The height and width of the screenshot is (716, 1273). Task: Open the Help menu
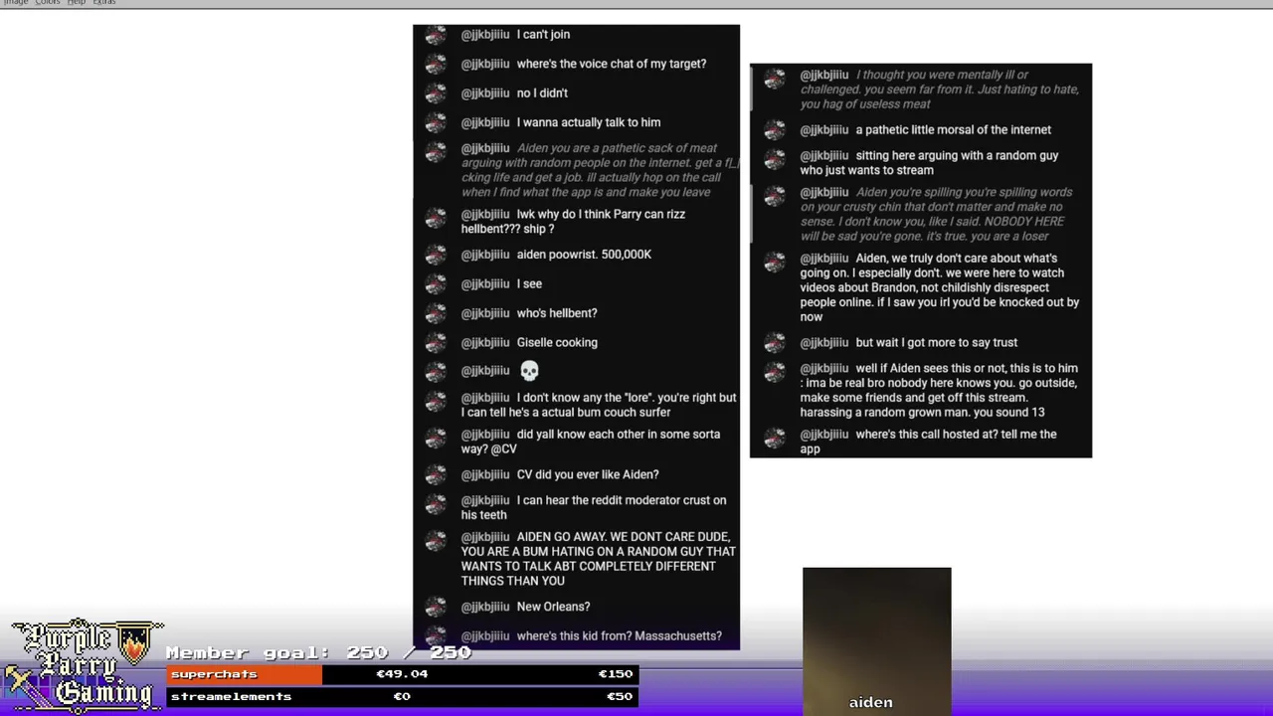click(x=77, y=3)
